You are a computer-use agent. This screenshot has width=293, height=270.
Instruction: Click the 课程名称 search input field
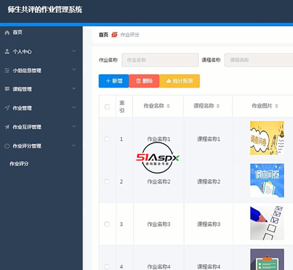click(x=259, y=60)
